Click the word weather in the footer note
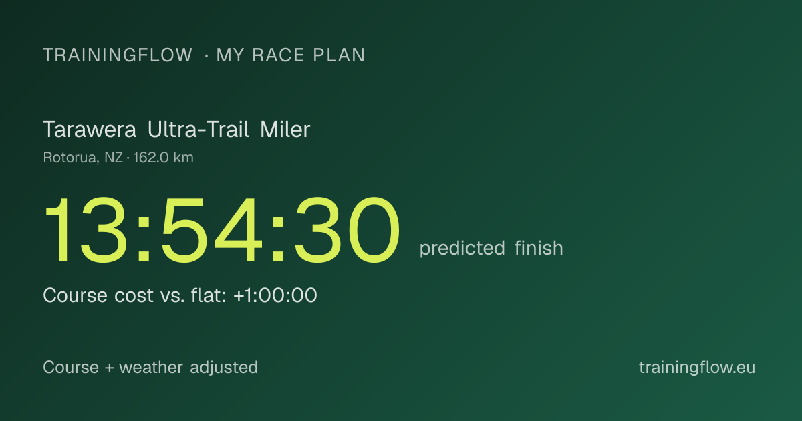 point(150,368)
